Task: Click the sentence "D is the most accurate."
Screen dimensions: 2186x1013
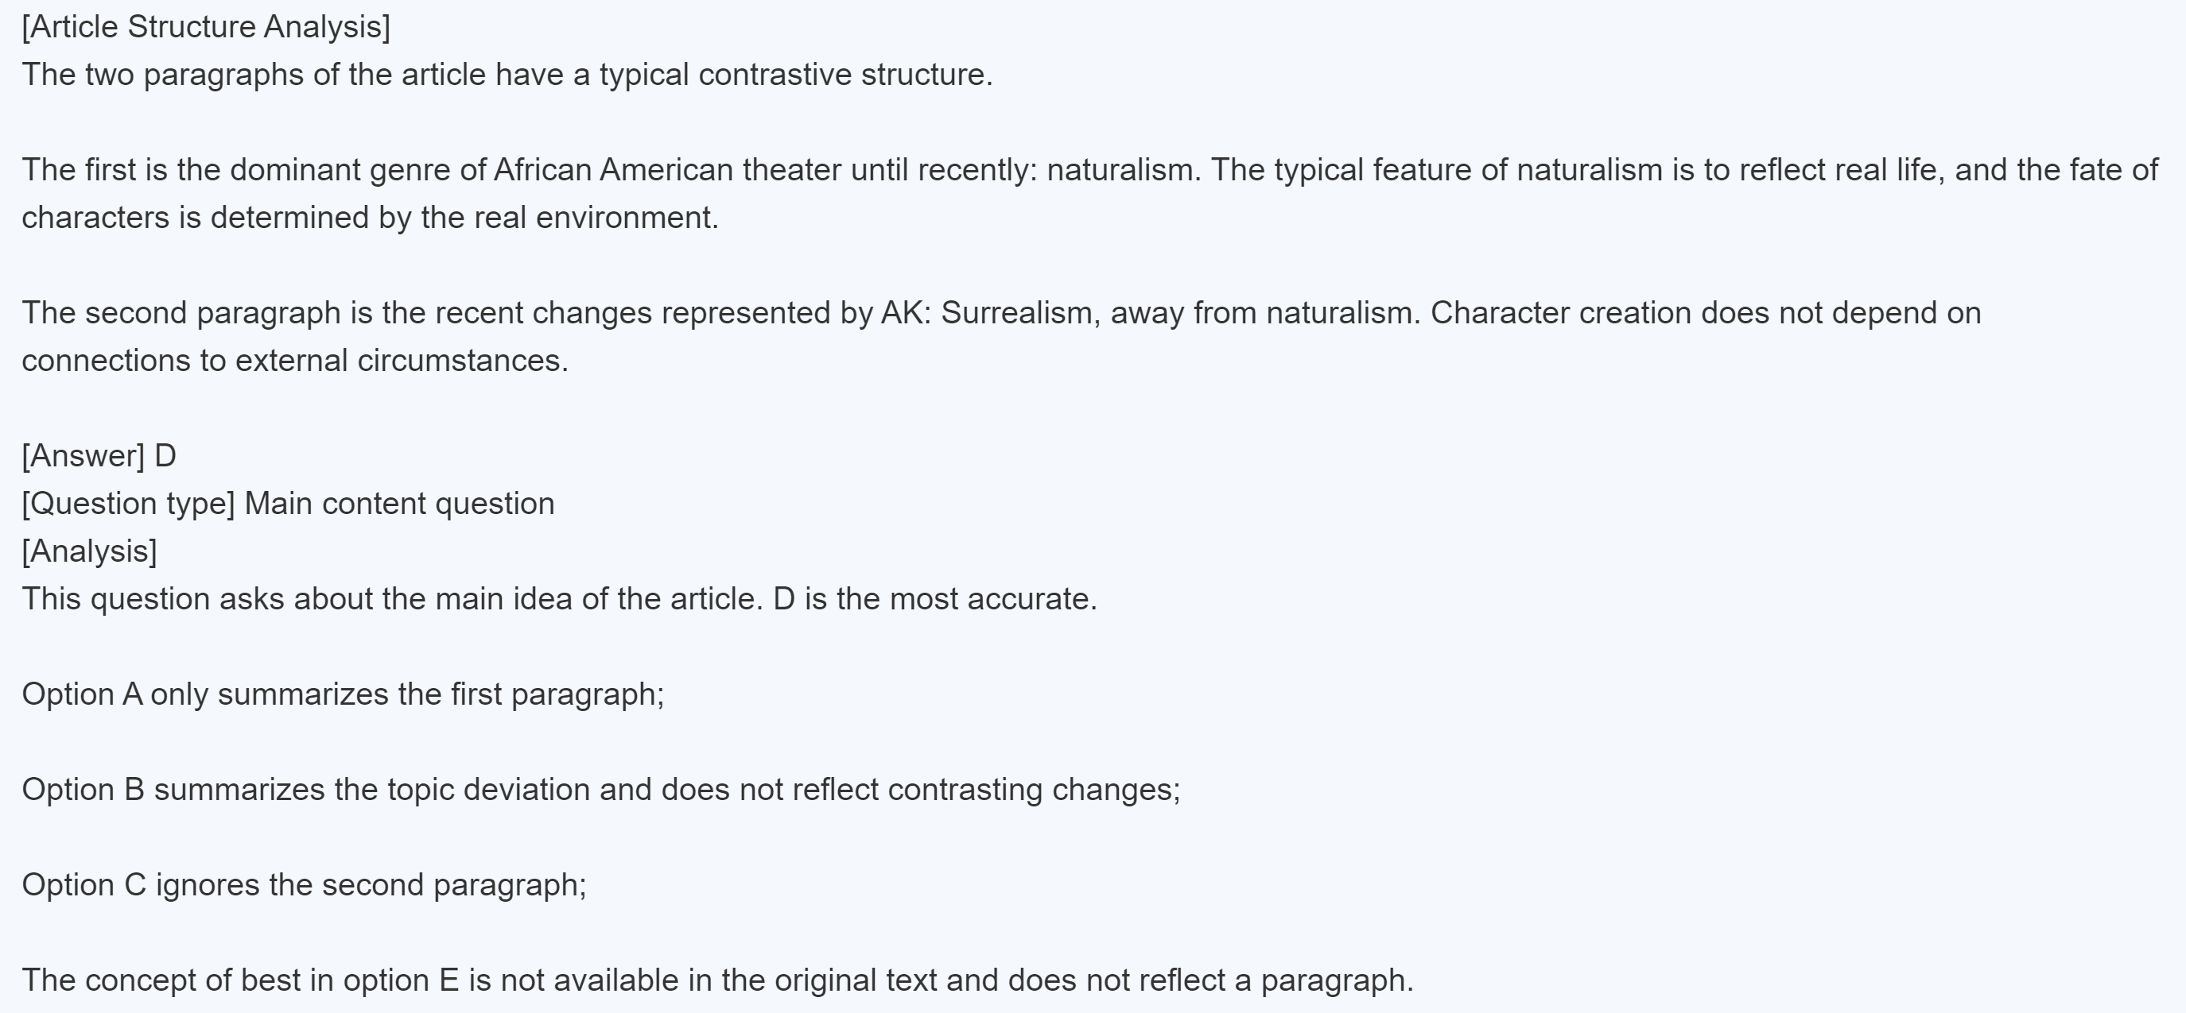Action: (x=934, y=599)
